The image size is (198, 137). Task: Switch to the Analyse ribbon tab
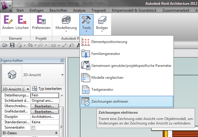pos(79,10)
